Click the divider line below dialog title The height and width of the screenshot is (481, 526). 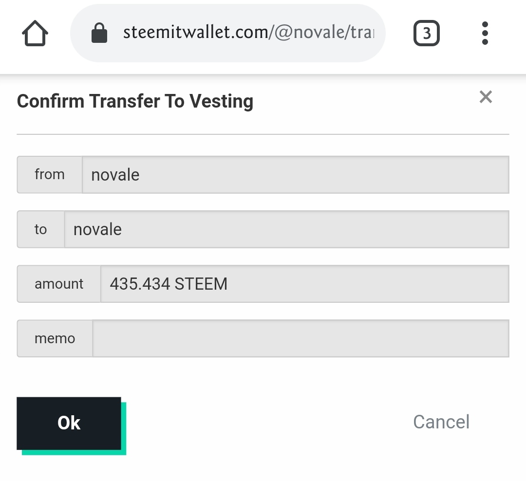point(263,134)
